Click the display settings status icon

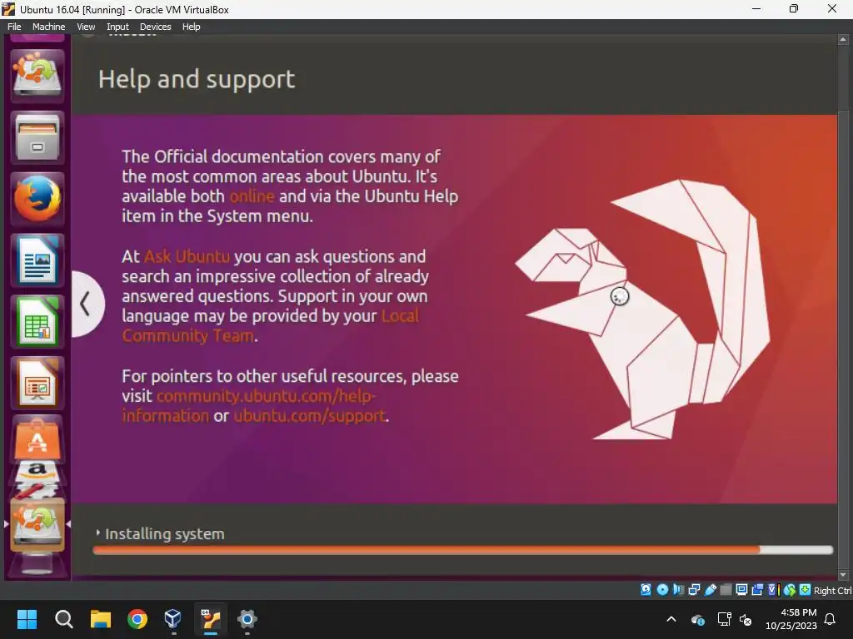click(x=741, y=590)
